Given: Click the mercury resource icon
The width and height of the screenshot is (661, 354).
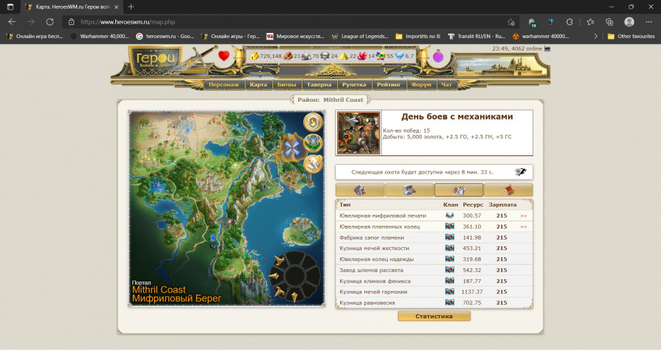Looking at the screenshot, I should coord(325,56).
